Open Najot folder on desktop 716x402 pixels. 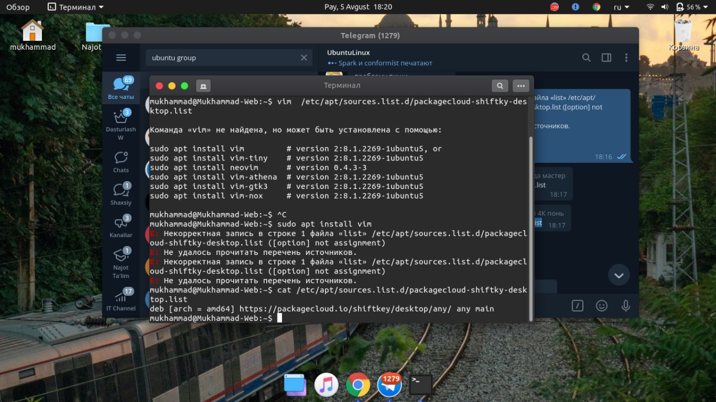[x=94, y=36]
